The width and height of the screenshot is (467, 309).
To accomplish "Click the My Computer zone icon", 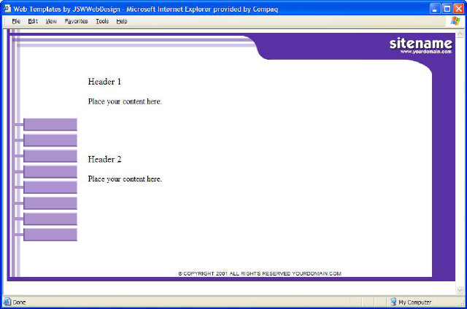I will click(393, 302).
